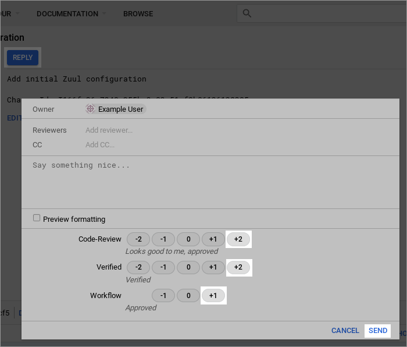Click the Reply button

pos(23,58)
